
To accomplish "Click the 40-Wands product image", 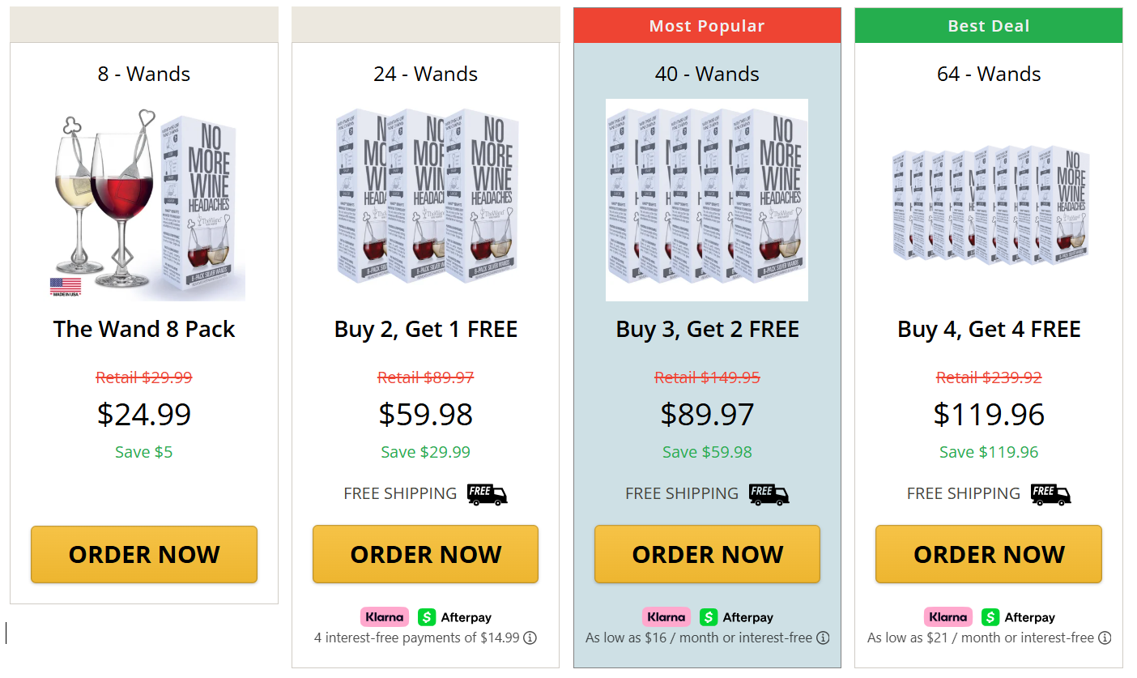I will coord(706,198).
